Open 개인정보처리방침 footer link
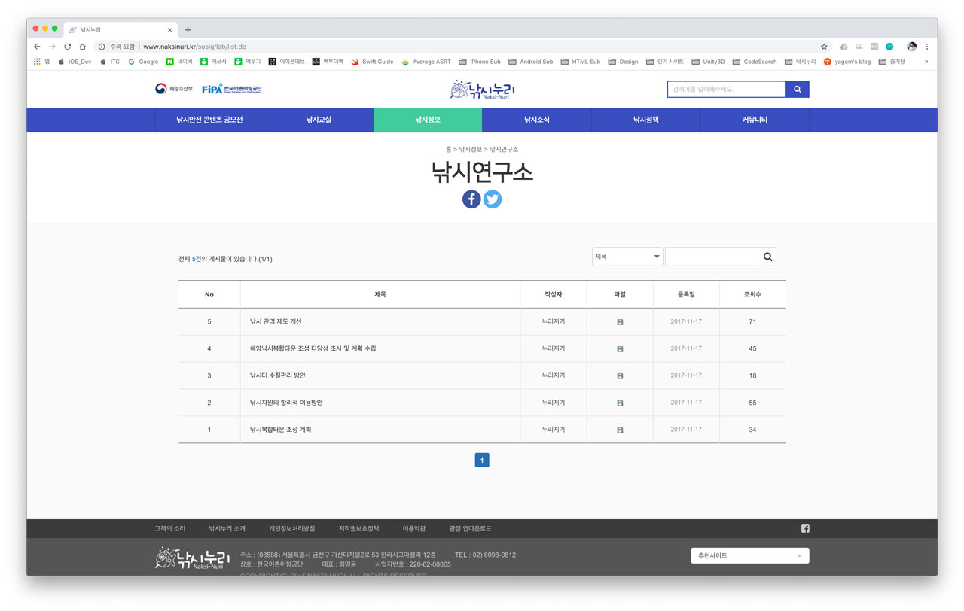This screenshot has height=611, width=964. [x=292, y=529]
